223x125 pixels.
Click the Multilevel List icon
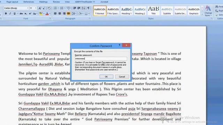68,8
